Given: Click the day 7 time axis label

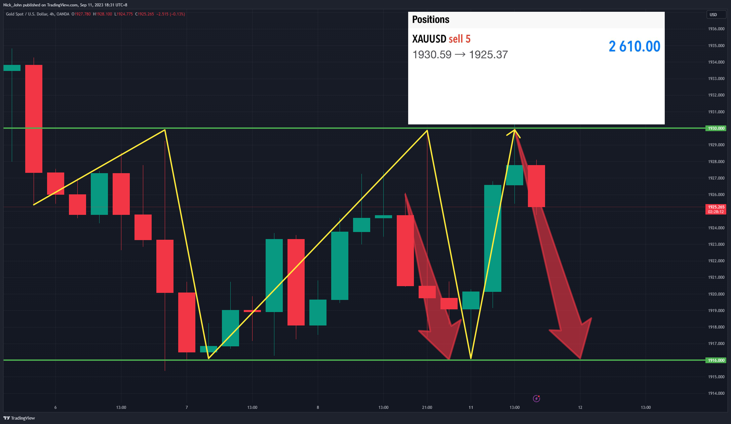Looking at the screenshot, I should coord(187,408).
